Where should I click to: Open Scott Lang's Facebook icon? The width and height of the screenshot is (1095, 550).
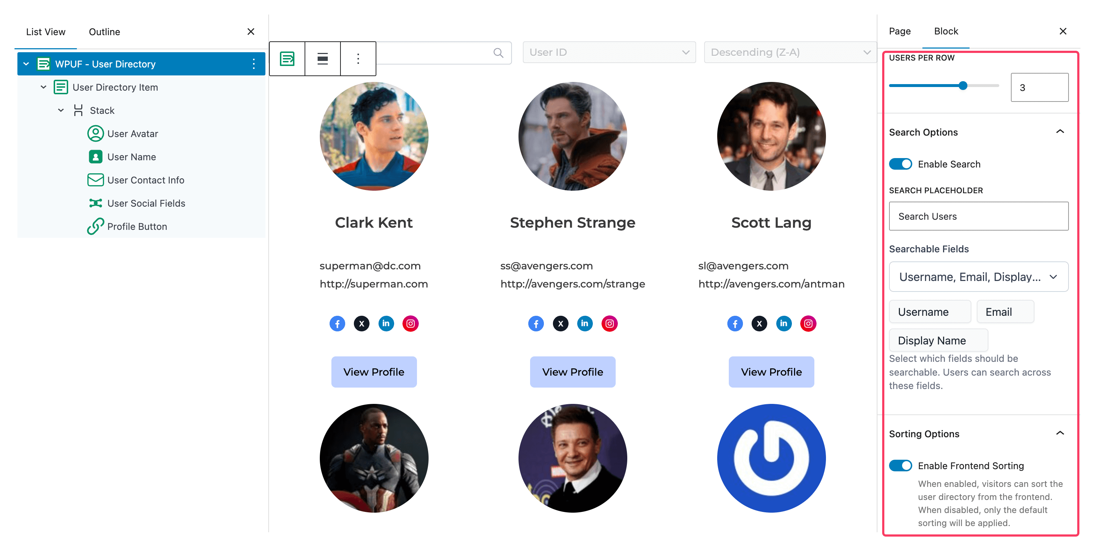(735, 324)
